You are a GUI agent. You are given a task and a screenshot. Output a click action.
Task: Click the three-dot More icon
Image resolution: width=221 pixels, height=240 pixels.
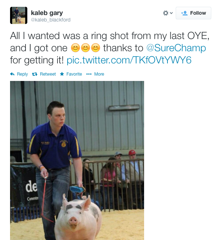point(89,74)
